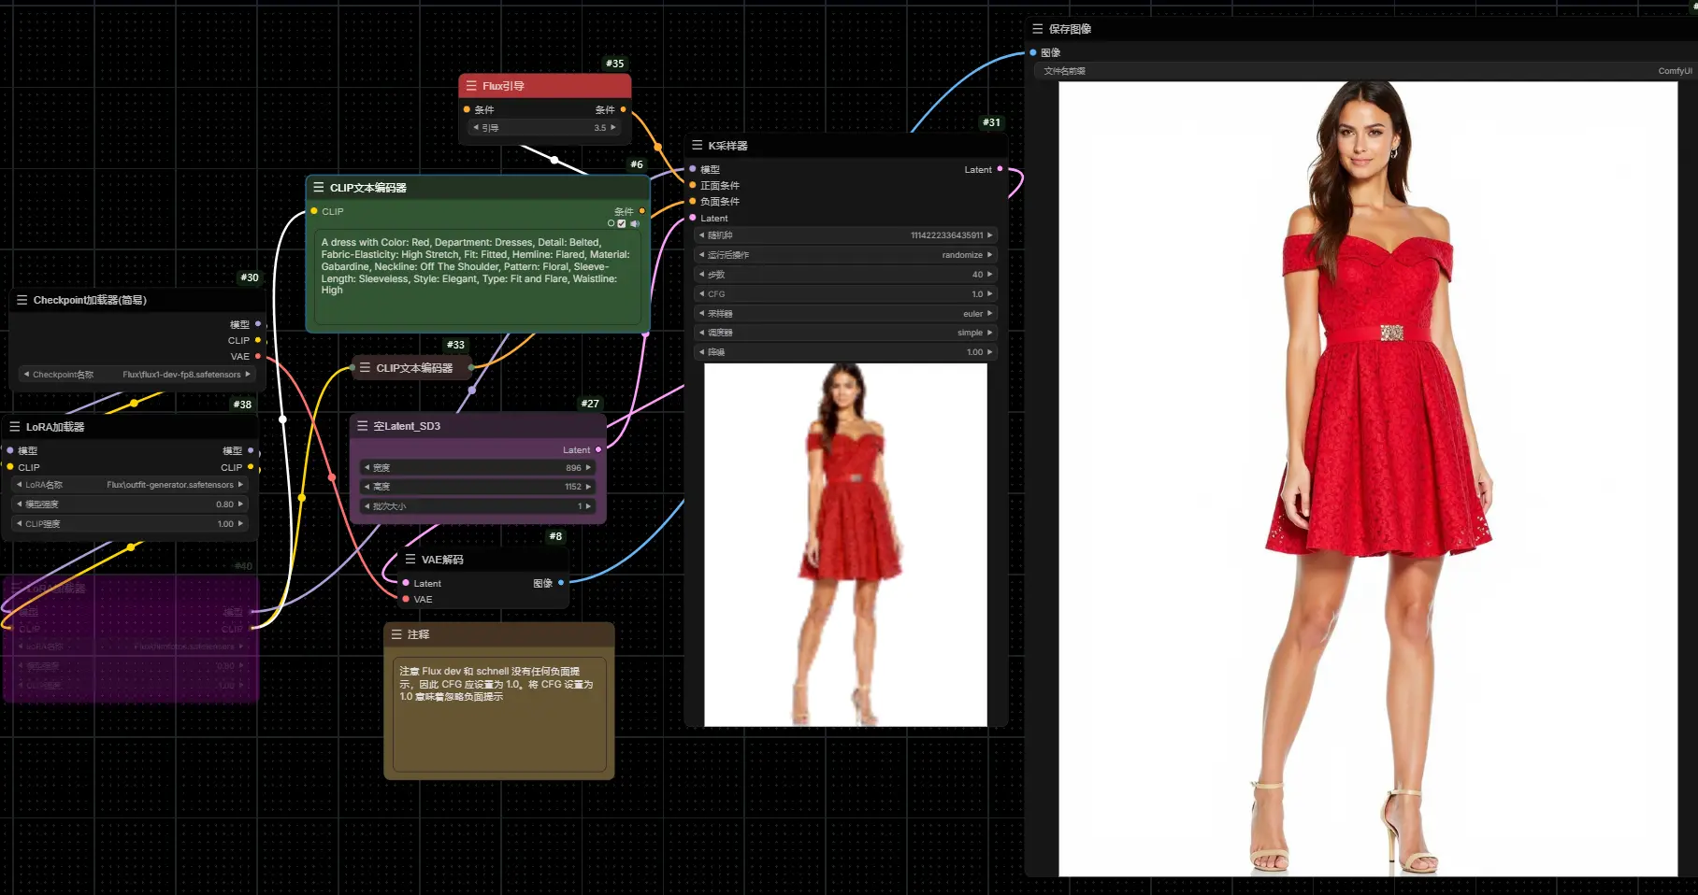The image size is (1698, 895).
Task: Click the preview image inside K采样器
Action: [844, 544]
